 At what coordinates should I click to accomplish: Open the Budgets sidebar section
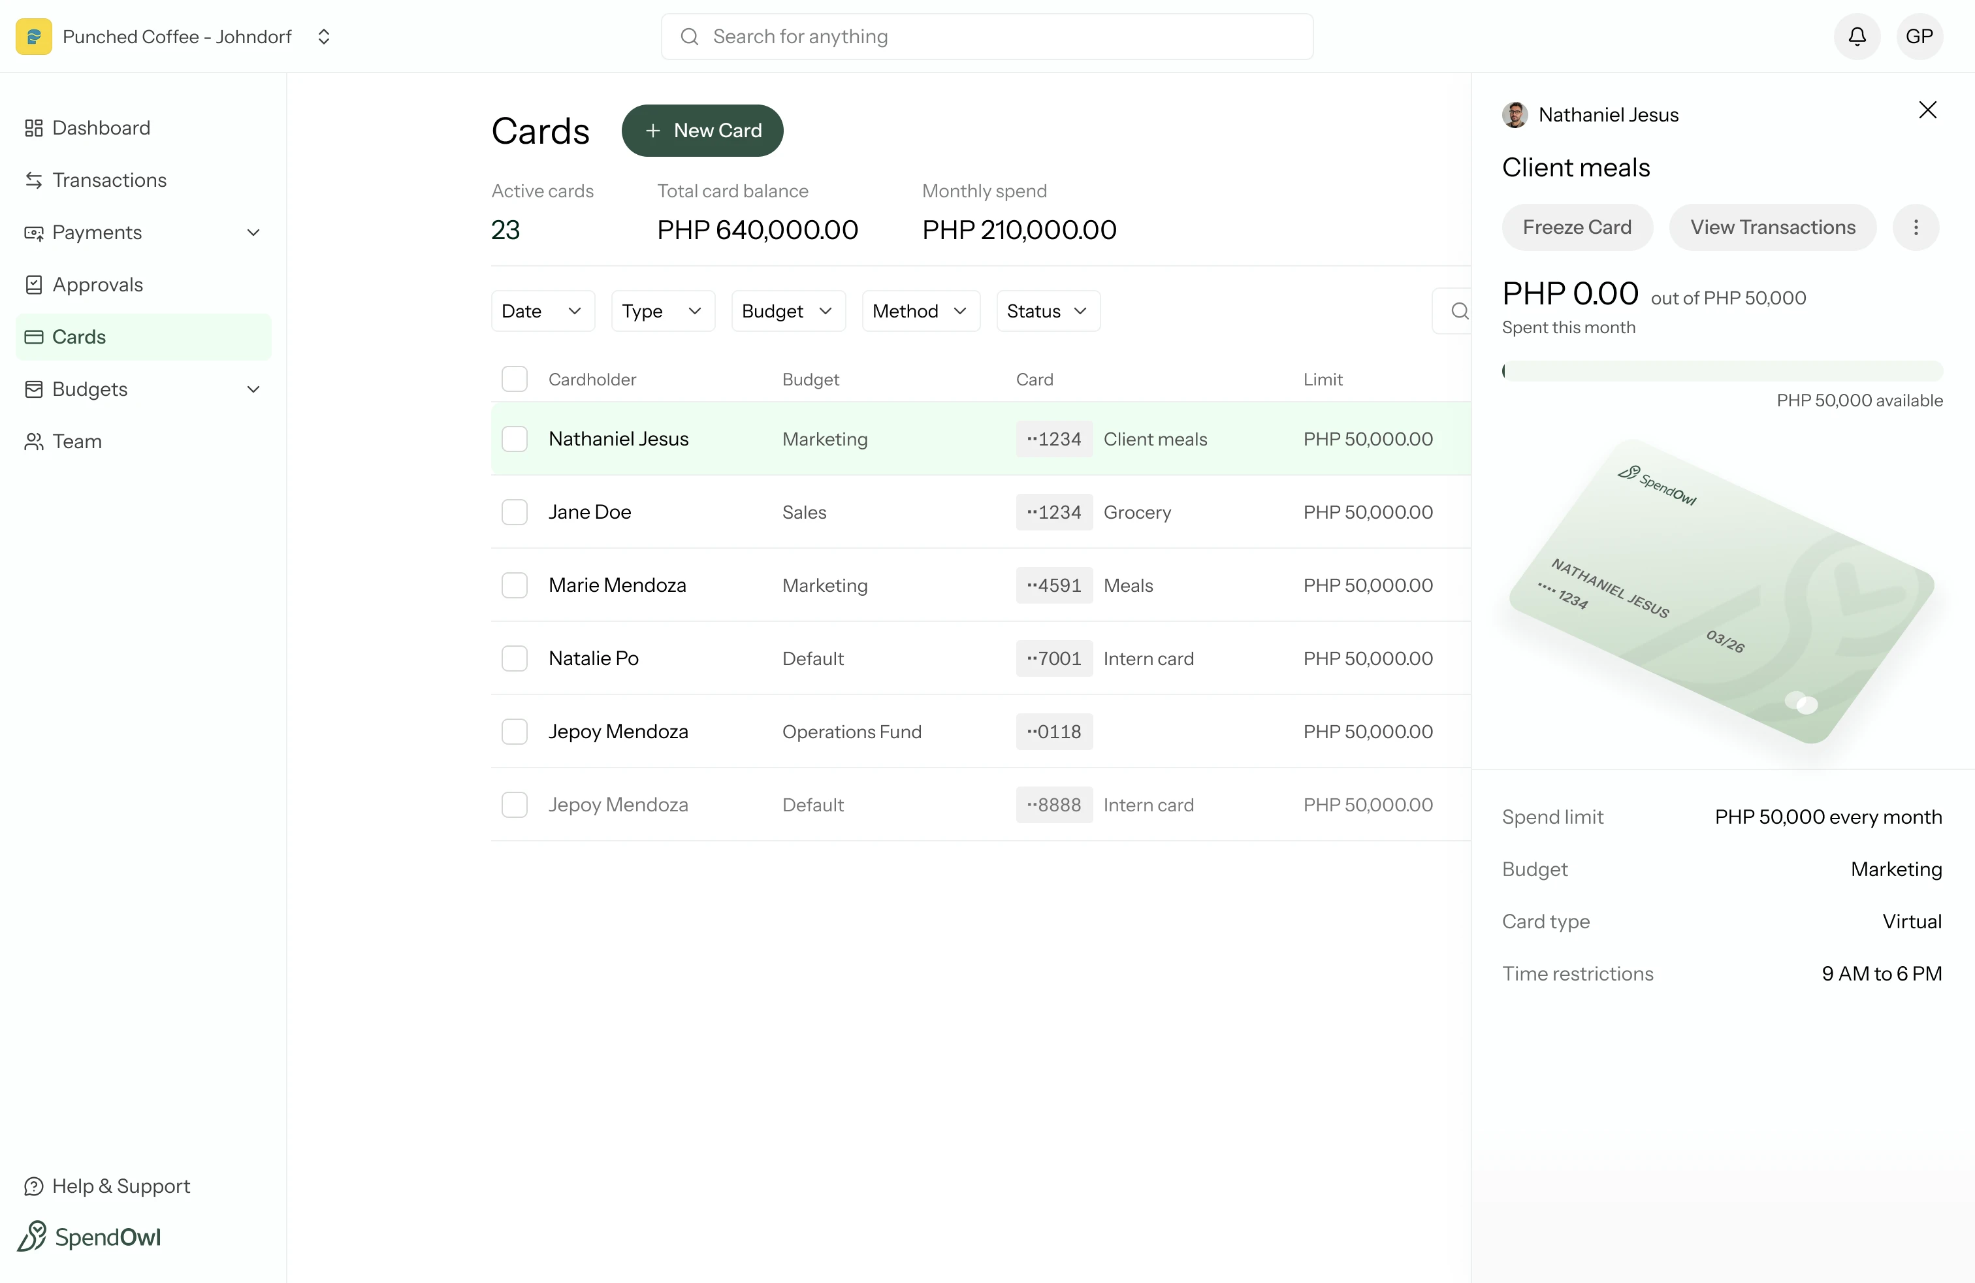89,389
